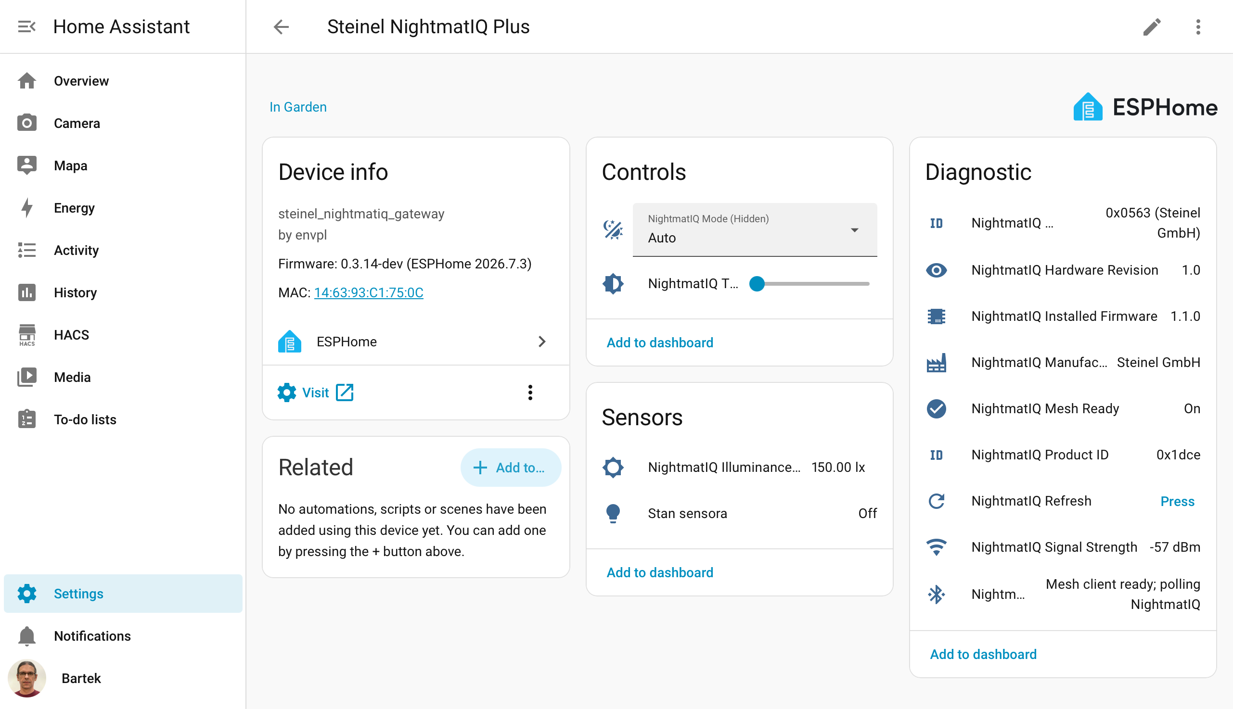1233x709 pixels.
Task: Click the Steinel GmbH manufacturer value
Action: (1158, 363)
